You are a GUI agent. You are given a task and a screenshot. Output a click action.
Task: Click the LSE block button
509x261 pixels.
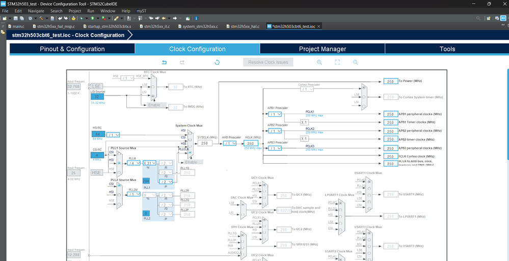tap(97, 86)
